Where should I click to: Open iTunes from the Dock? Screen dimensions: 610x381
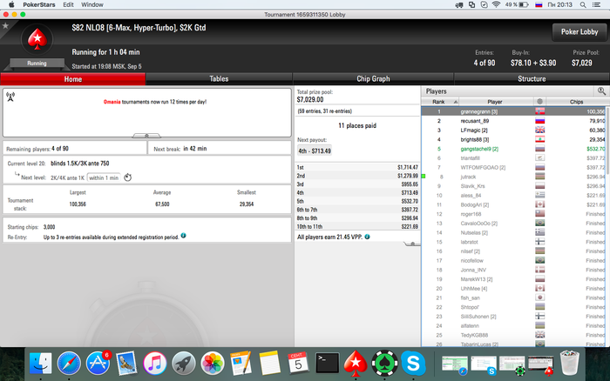pos(155,364)
